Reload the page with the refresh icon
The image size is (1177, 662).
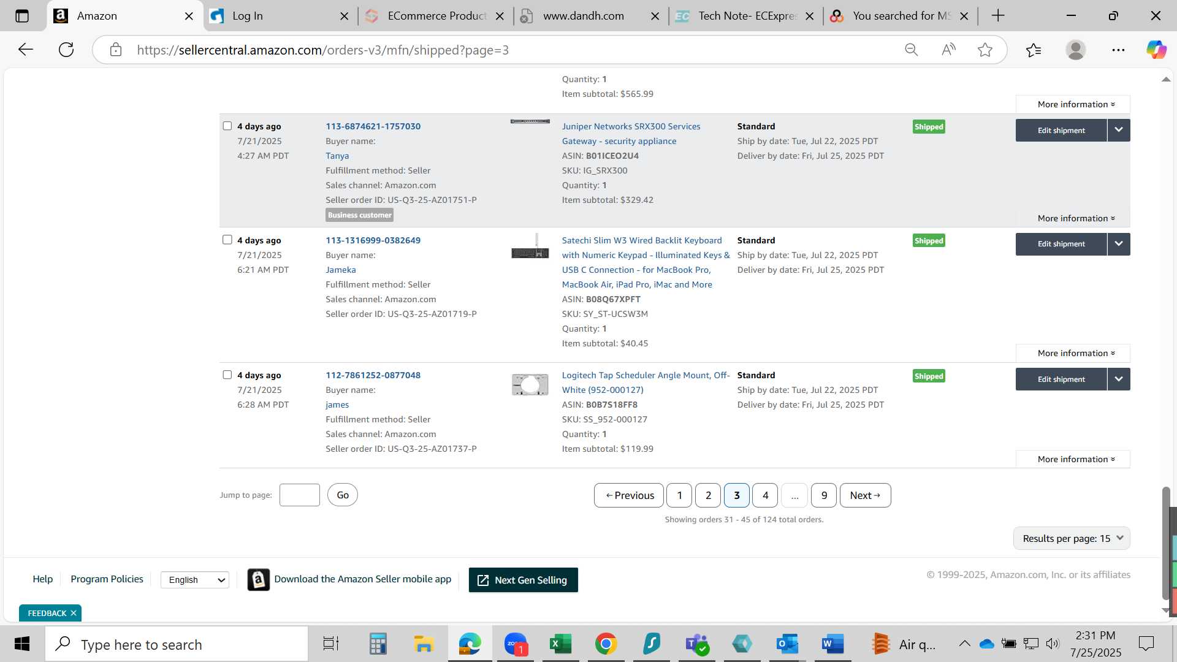point(66,50)
